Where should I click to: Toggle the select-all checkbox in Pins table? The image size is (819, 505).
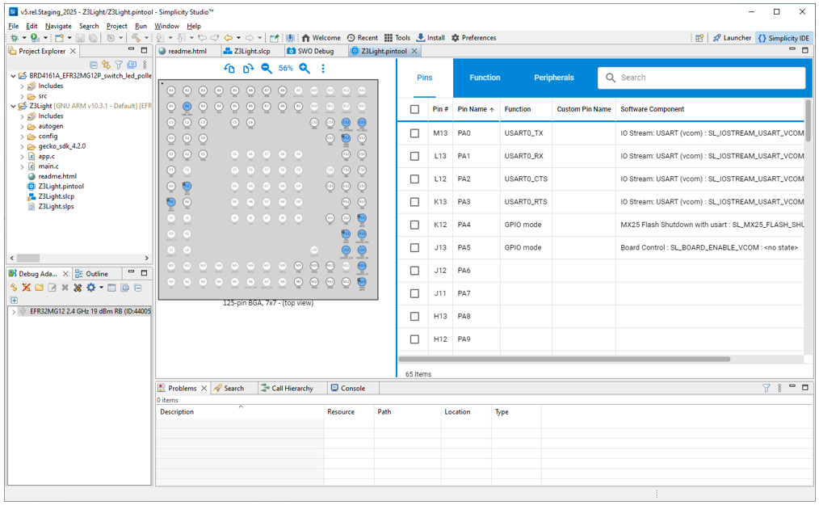click(414, 109)
